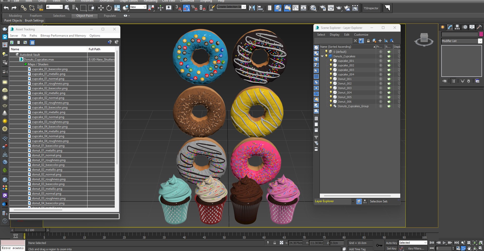Toggle the Percent Snap icon
Viewport: 484px width, 251px height.
coord(194,8)
